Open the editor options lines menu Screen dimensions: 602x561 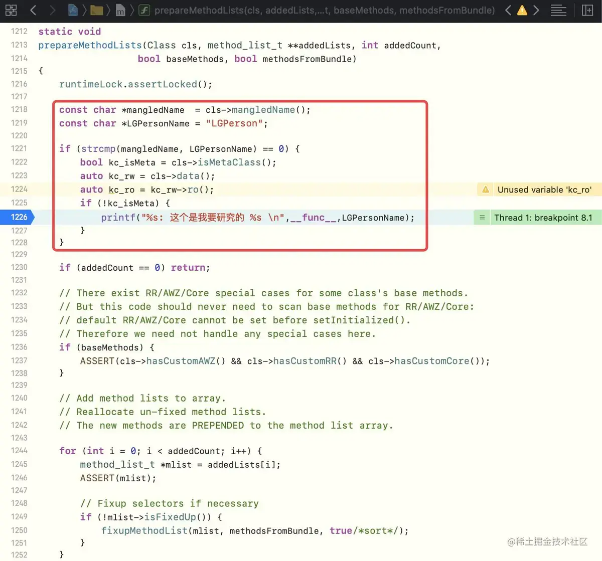[x=558, y=10]
